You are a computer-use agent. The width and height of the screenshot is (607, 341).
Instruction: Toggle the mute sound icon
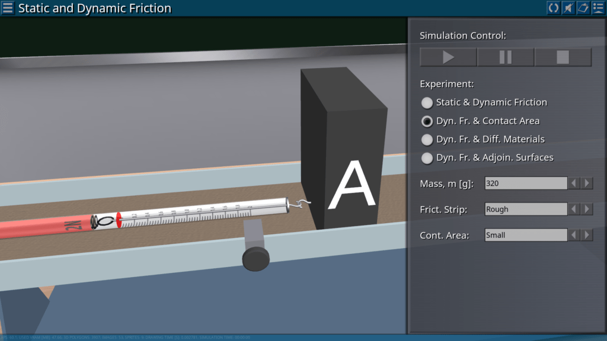[x=568, y=8]
